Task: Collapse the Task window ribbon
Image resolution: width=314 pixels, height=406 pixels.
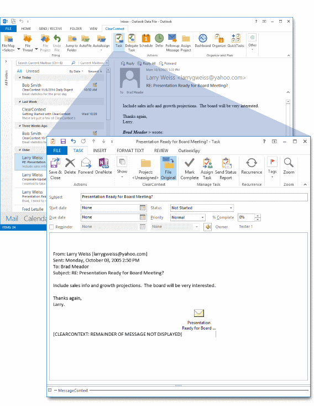Action: (305, 184)
